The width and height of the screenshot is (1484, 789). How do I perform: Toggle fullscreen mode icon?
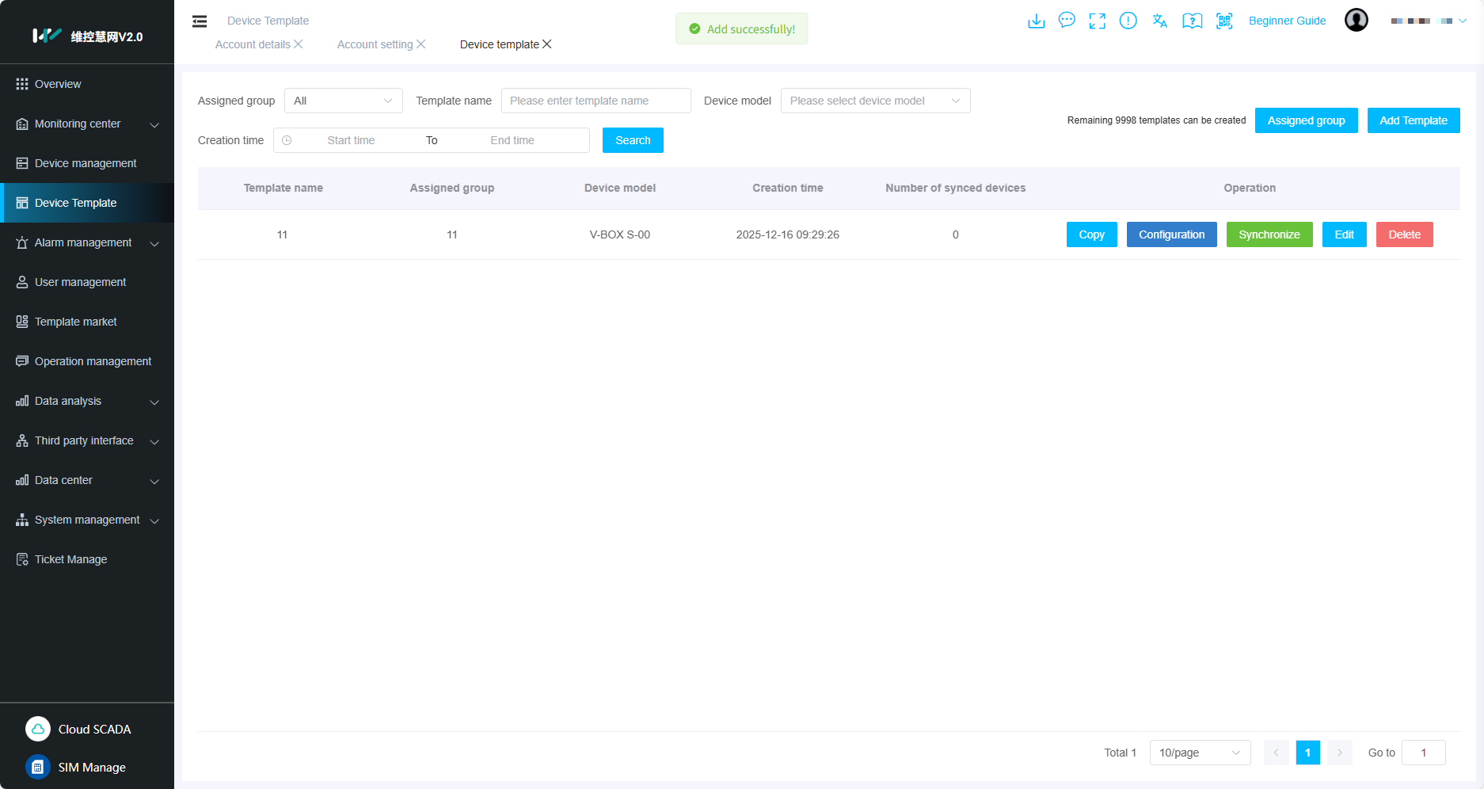[x=1097, y=21]
